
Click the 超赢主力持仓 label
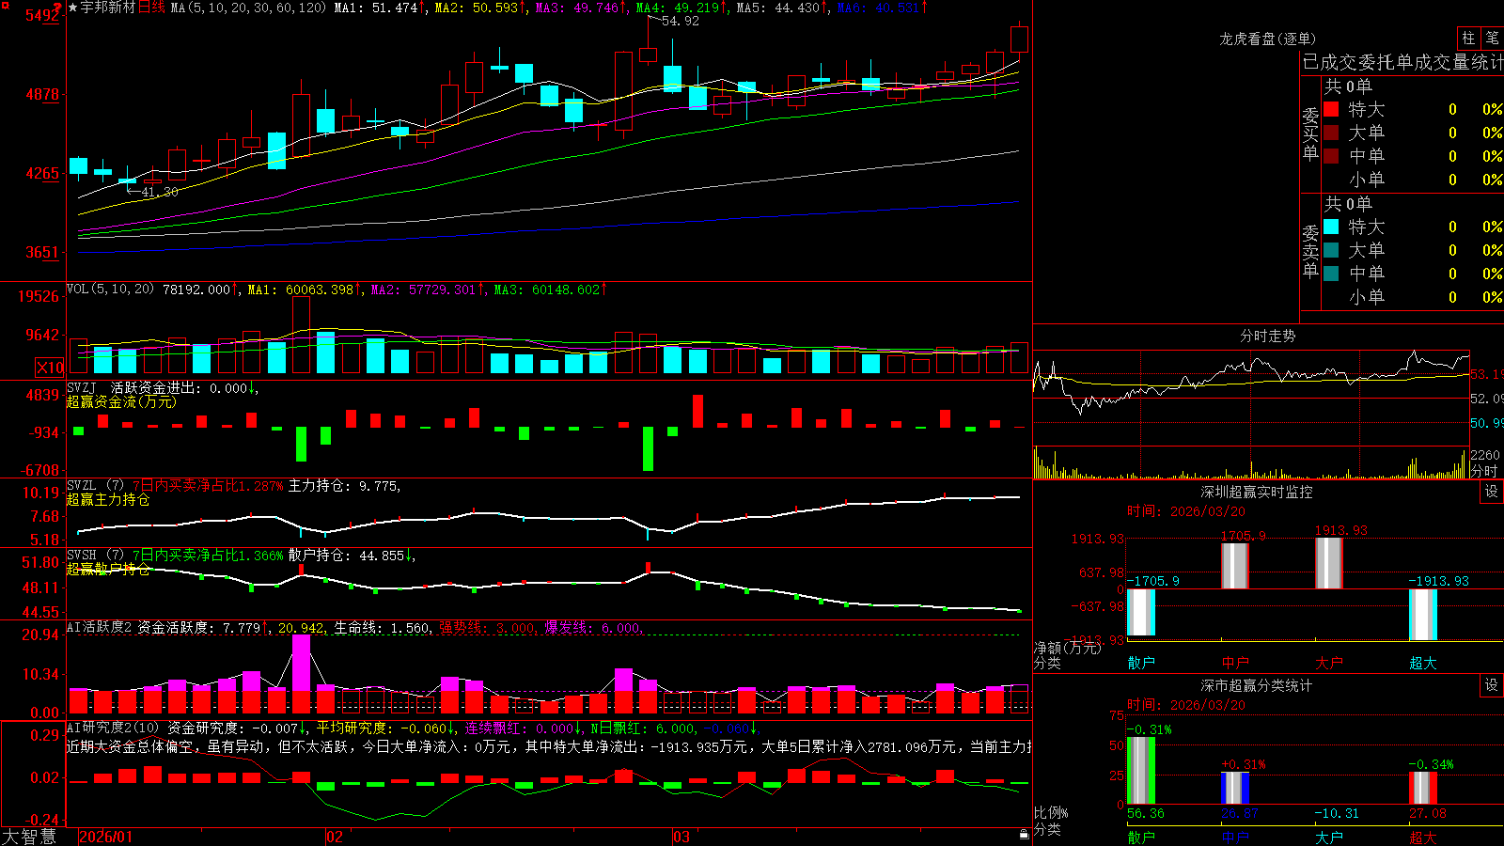coord(108,499)
